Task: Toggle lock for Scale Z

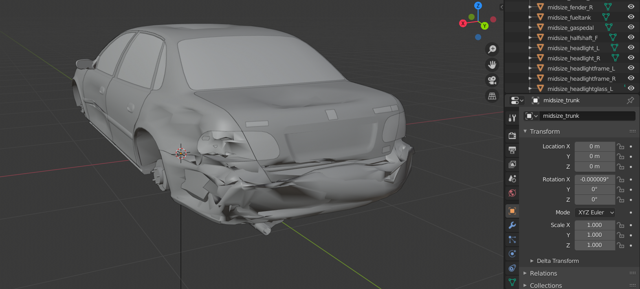Action: (x=620, y=245)
